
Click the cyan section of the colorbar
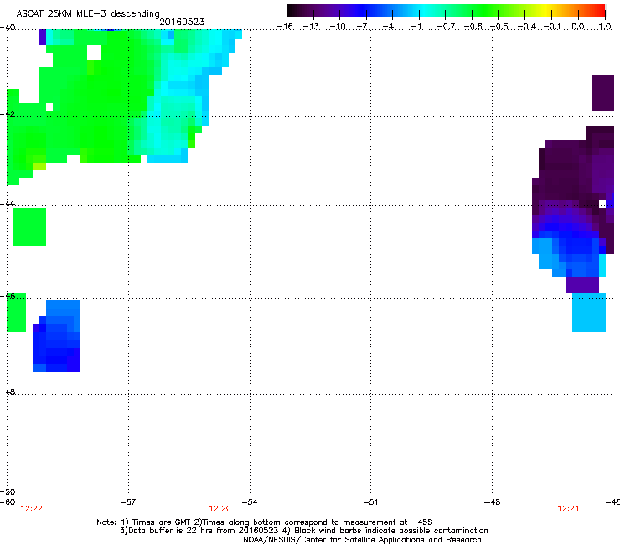425,10
